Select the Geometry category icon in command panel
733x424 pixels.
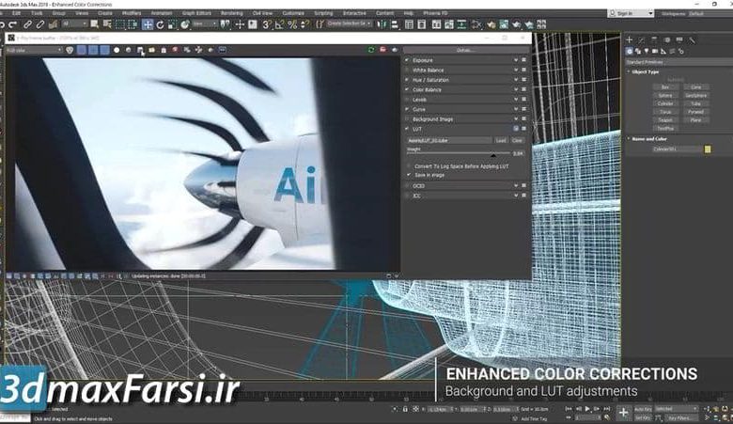click(630, 51)
